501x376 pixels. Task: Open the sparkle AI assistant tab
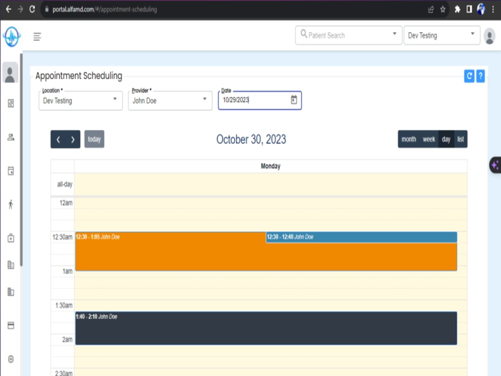[x=495, y=165]
